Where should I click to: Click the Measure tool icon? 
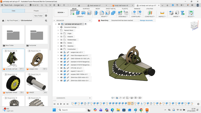162,13
